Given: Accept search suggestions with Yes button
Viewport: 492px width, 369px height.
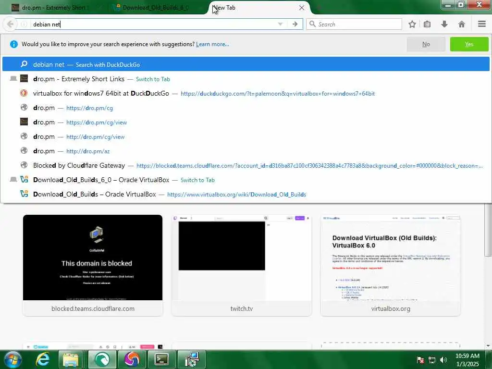Looking at the screenshot, I should click(469, 44).
